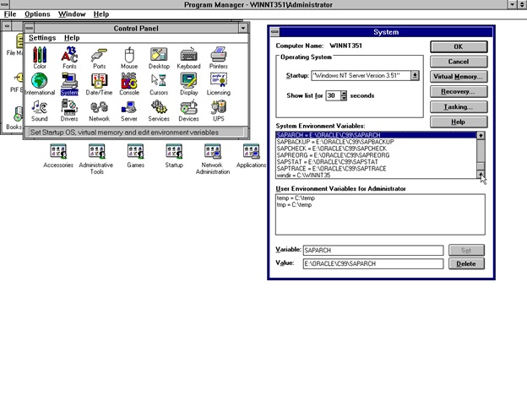
Task: Open the Options menu in Program Manager
Action: [x=37, y=14]
